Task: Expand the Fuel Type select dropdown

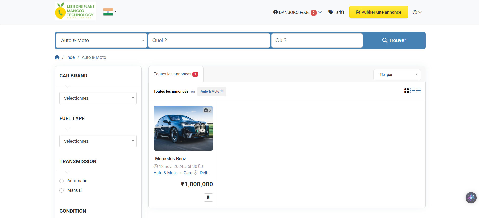Action: pos(98,141)
